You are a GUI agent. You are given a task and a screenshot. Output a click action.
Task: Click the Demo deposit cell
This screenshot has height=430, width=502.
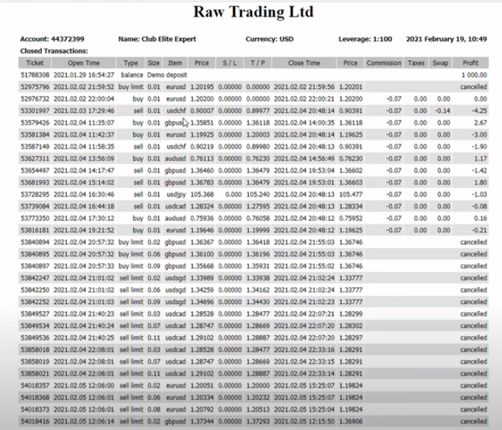[167, 75]
